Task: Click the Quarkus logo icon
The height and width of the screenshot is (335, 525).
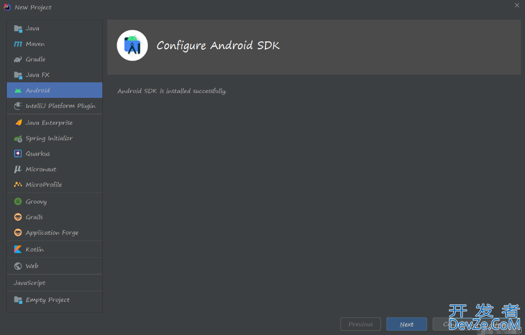Action: 18,154
